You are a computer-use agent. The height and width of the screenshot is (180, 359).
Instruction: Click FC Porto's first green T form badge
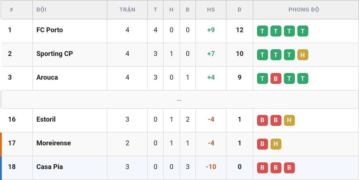[x=262, y=31]
